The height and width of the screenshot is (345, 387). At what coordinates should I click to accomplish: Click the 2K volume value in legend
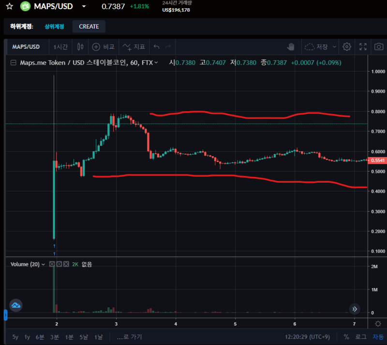pyautogui.click(x=75, y=264)
